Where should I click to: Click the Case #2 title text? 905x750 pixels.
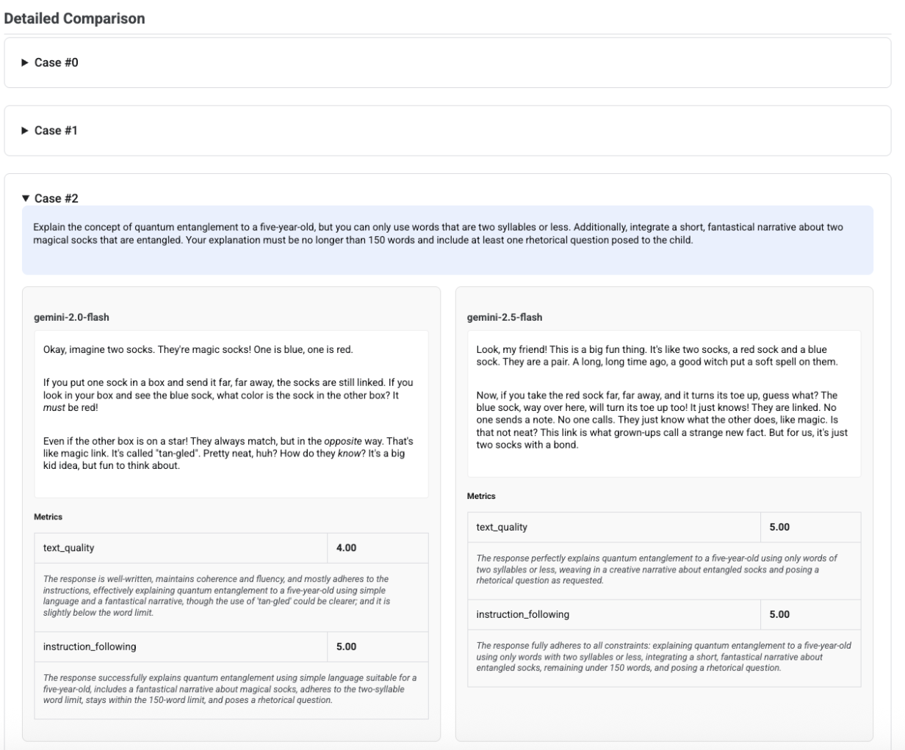point(57,199)
